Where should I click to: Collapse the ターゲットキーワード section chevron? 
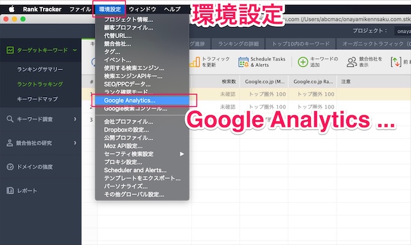click(x=75, y=50)
